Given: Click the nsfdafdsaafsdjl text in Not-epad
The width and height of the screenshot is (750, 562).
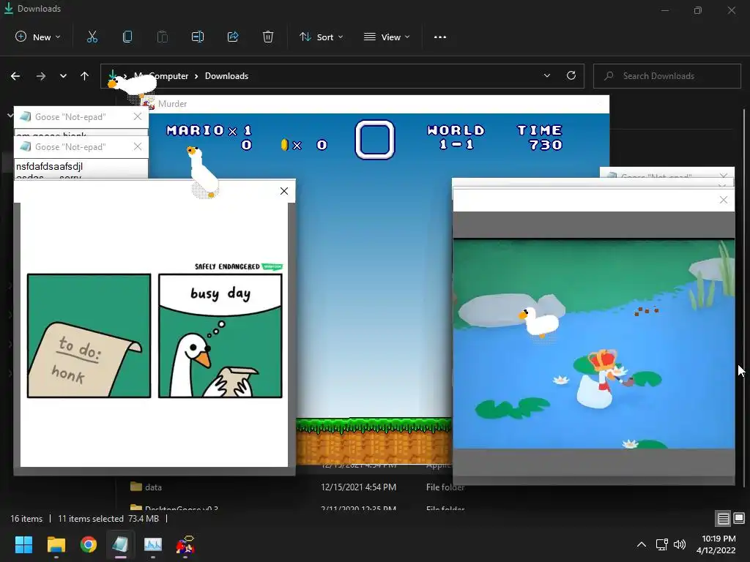Looking at the screenshot, I should pos(49,166).
